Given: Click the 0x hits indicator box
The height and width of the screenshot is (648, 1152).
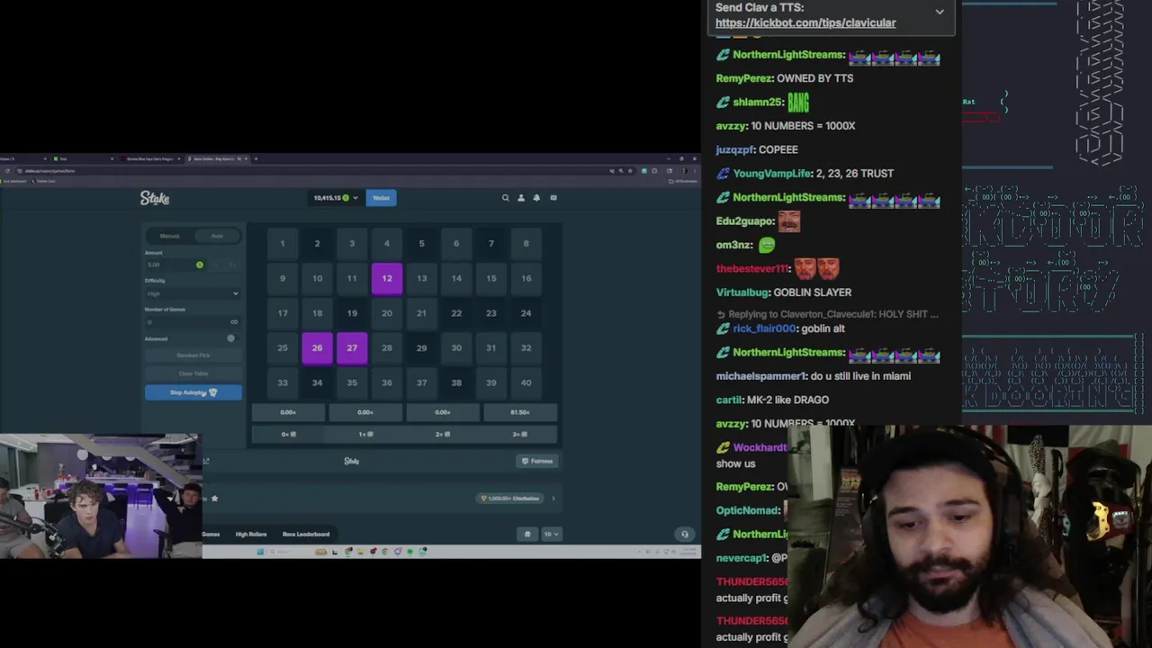Looking at the screenshot, I should 288,434.
